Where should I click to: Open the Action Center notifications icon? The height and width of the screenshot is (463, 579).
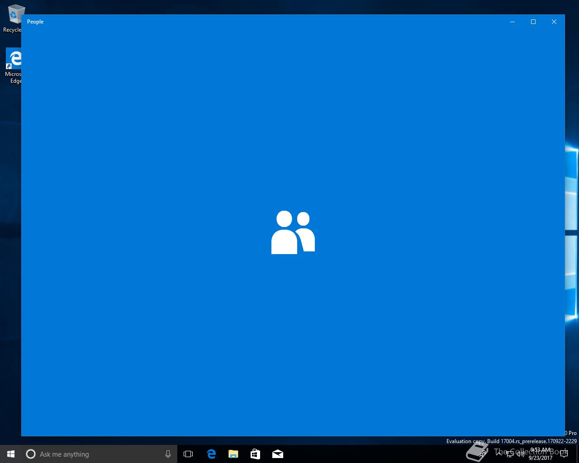[x=564, y=454]
